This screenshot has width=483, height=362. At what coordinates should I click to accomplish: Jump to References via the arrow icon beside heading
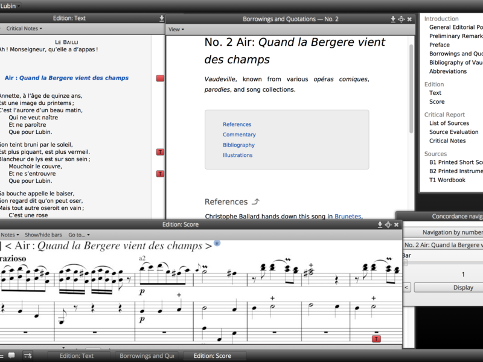[x=255, y=202]
